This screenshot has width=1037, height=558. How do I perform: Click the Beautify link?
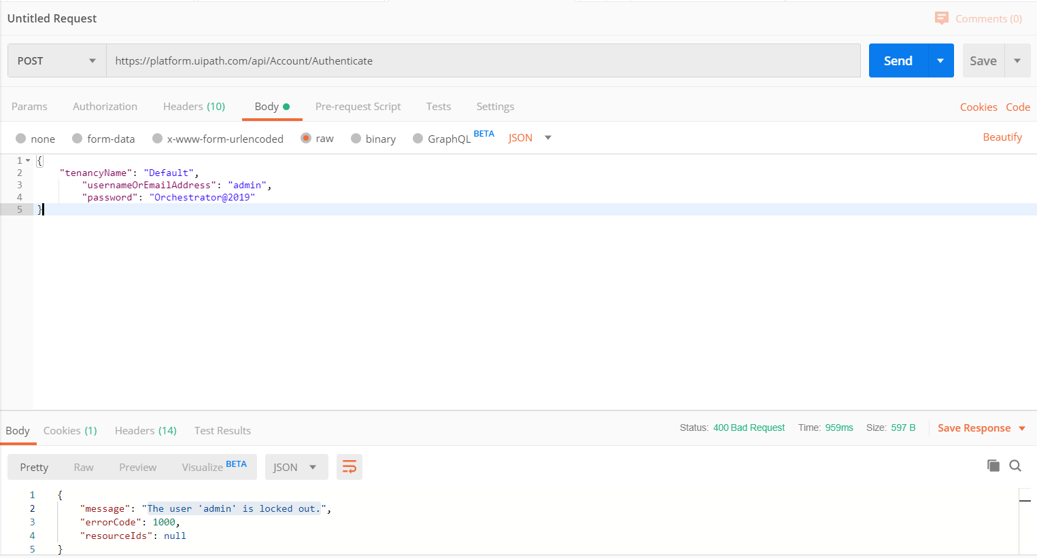[1002, 137]
